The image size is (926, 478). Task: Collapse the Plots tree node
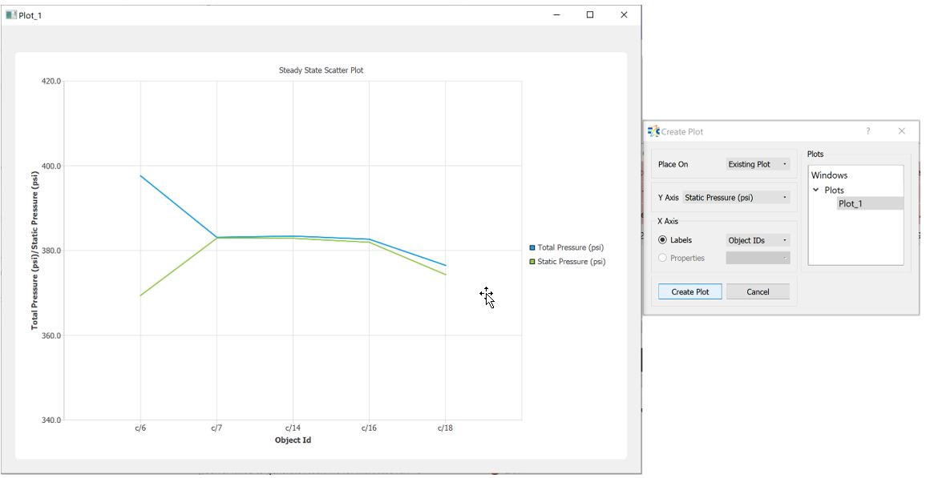click(x=816, y=191)
